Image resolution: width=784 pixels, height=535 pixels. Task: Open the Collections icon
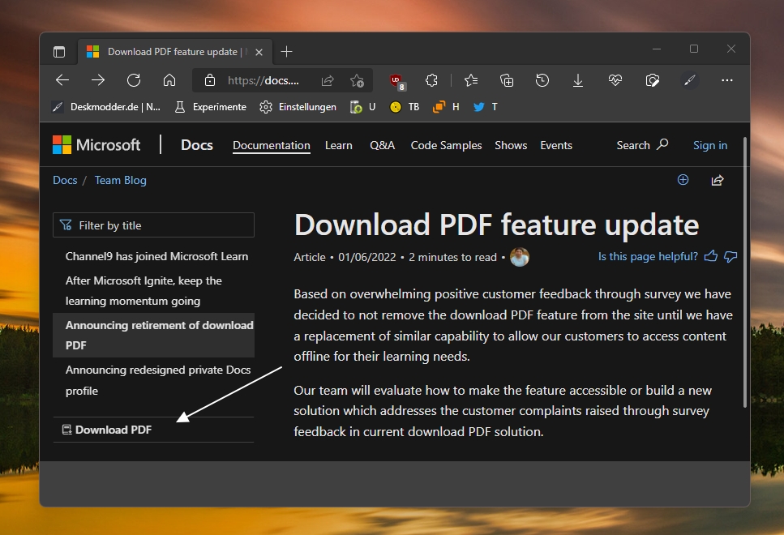click(x=507, y=80)
